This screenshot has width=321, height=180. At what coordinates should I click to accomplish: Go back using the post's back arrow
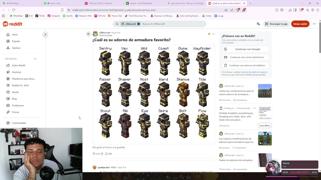tap(88, 34)
